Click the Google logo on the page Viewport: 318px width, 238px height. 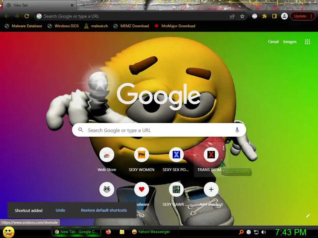click(159, 97)
